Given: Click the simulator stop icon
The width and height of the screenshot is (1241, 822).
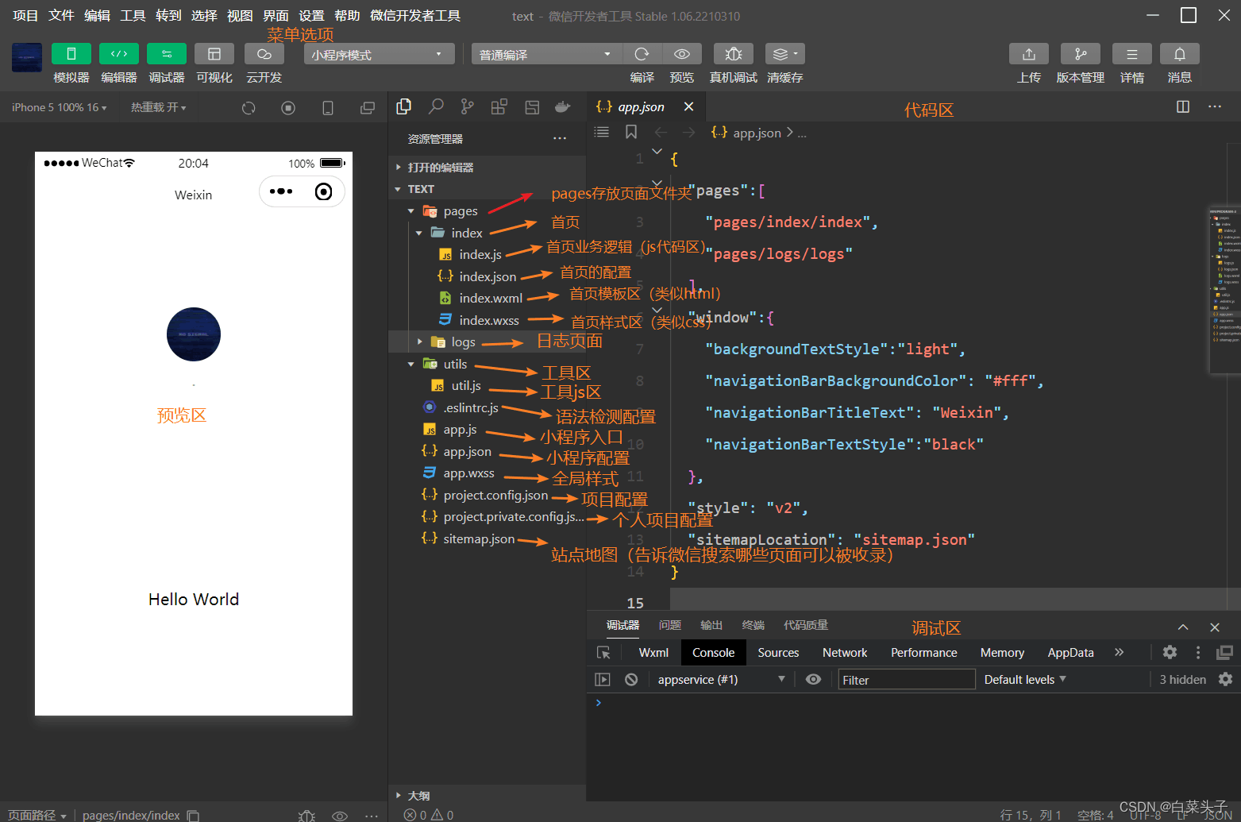Looking at the screenshot, I should tap(288, 108).
